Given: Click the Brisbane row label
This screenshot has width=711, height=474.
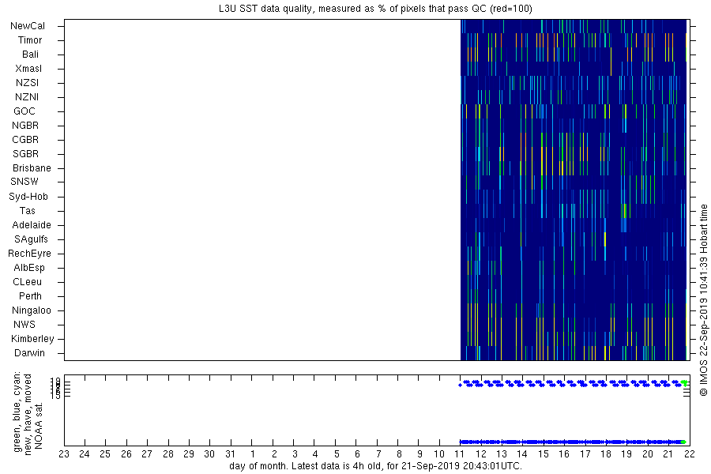Looking at the screenshot, I should click(32, 168).
